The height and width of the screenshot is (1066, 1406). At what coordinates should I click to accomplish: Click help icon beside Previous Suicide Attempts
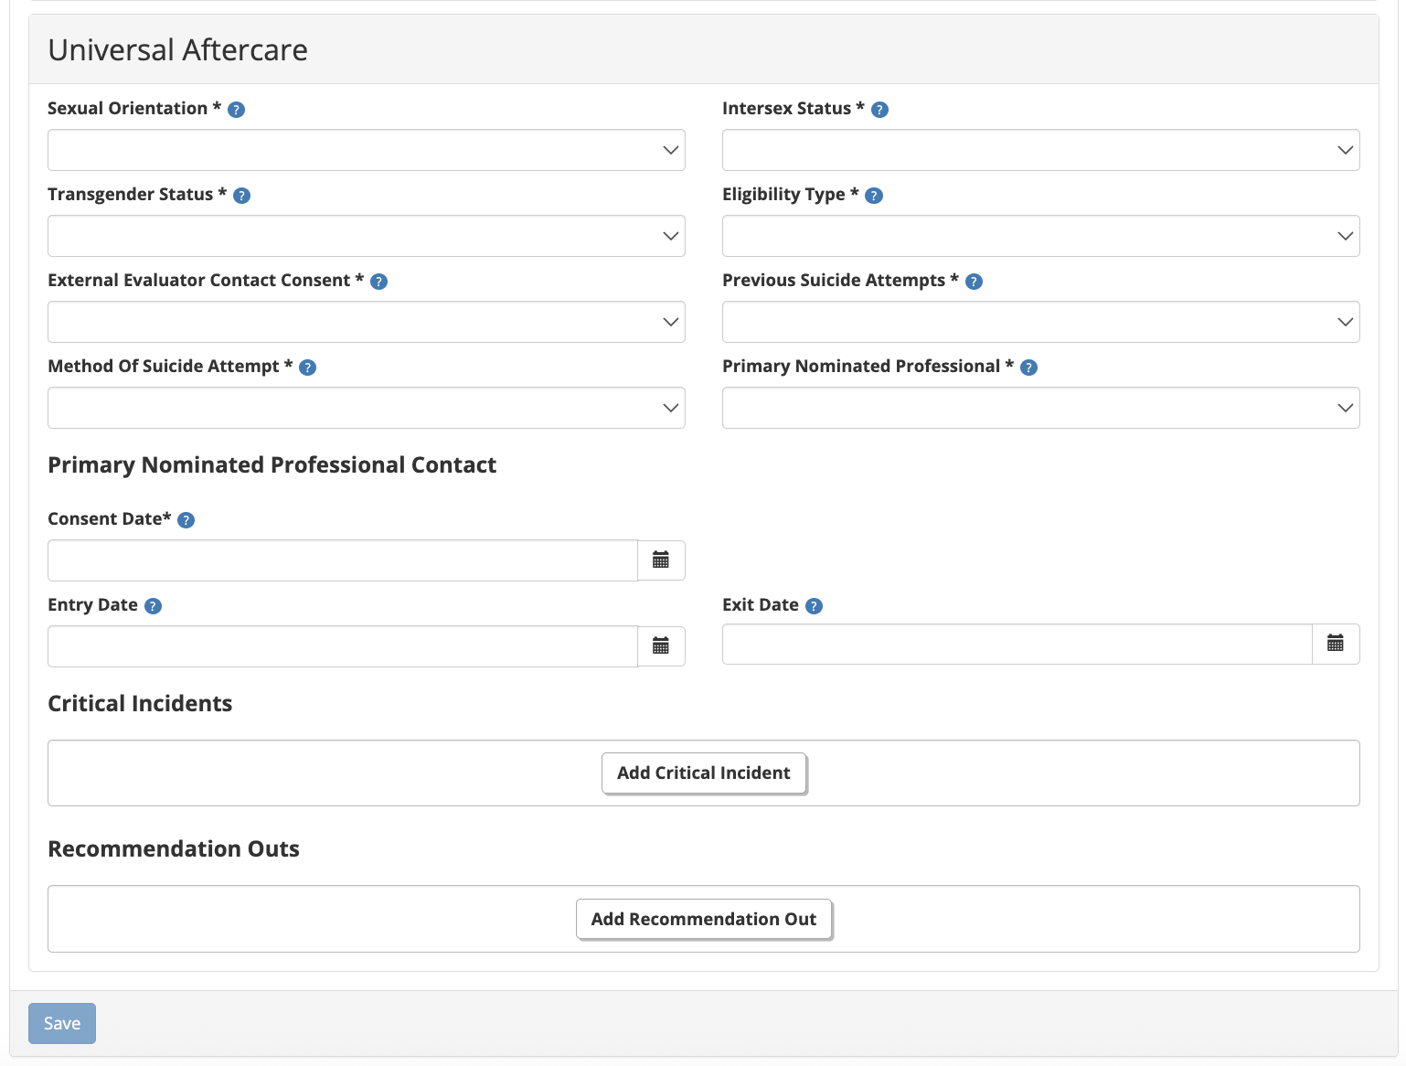click(x=974, y=282)
